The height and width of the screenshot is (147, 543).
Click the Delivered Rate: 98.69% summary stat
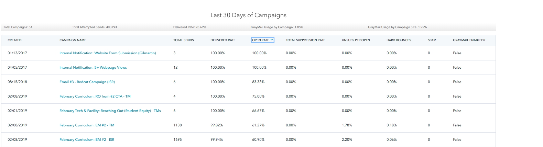pos(189,27)
